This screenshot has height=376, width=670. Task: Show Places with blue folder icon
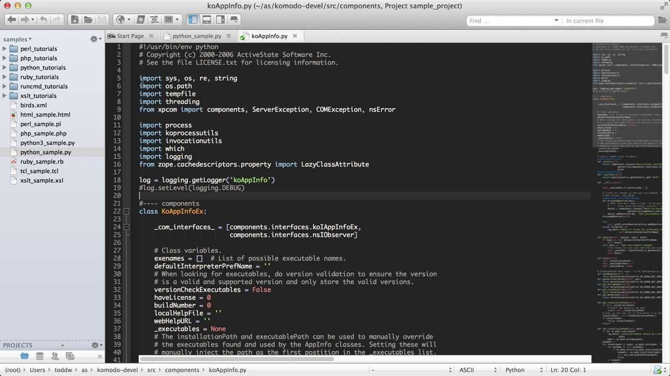click(25, 356)
